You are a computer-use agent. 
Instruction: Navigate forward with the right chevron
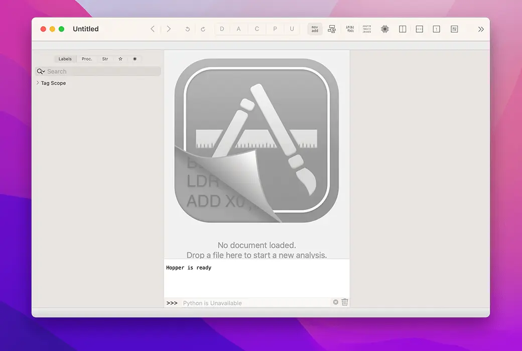pyautogui.click(x=169, y=29)
